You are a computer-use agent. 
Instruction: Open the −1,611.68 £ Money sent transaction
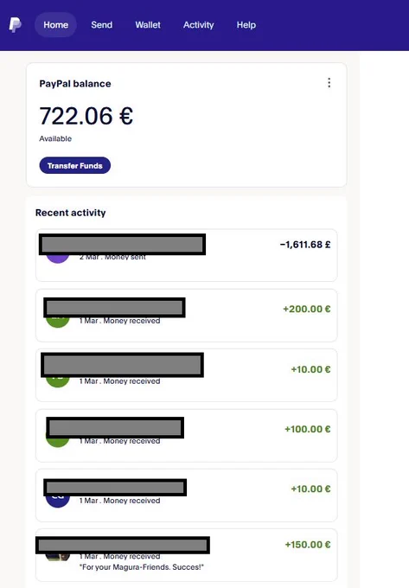pyautogui.click(x=186, y=255)
